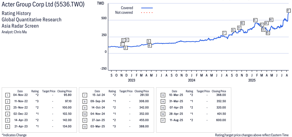This screenshot has width=292, height=137.
Task: Select chart marker 7 on the price chart
Action: [224, 33]
